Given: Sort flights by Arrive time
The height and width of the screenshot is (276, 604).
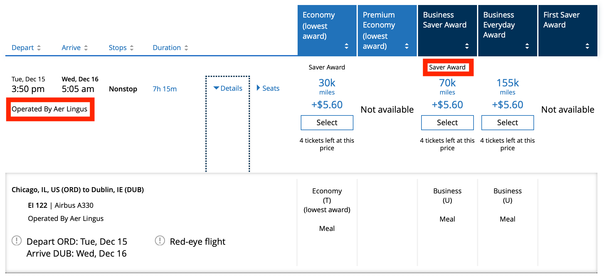Looking at the screenshot, I should click(x=86, y=48).
